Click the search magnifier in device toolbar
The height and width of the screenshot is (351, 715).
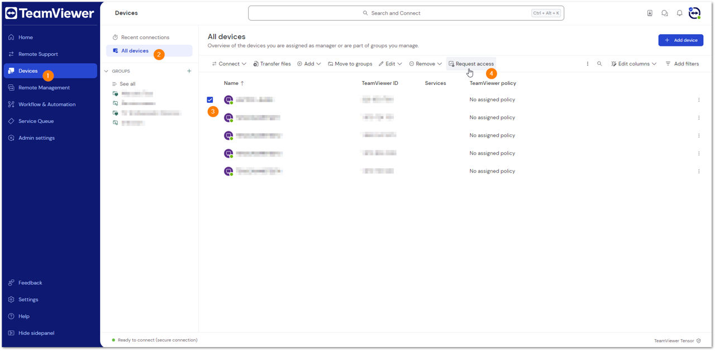(599, 64)
